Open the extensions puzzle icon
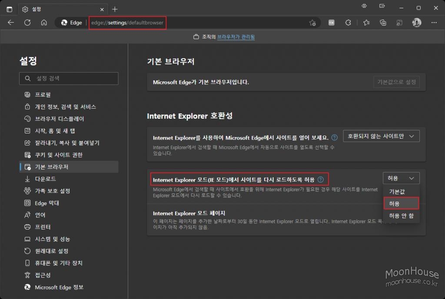The width and height of the screenshot is (445, 299). pos(348,23)
